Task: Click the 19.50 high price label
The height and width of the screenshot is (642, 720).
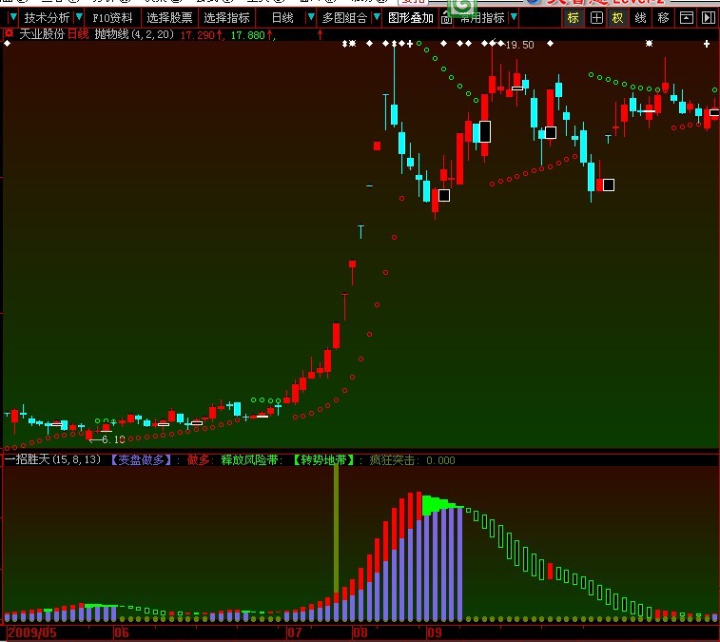Action: pos(520,45)
